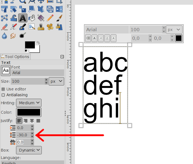
Task: Select the Dodge/Burn tool
Action: point(23,36)
